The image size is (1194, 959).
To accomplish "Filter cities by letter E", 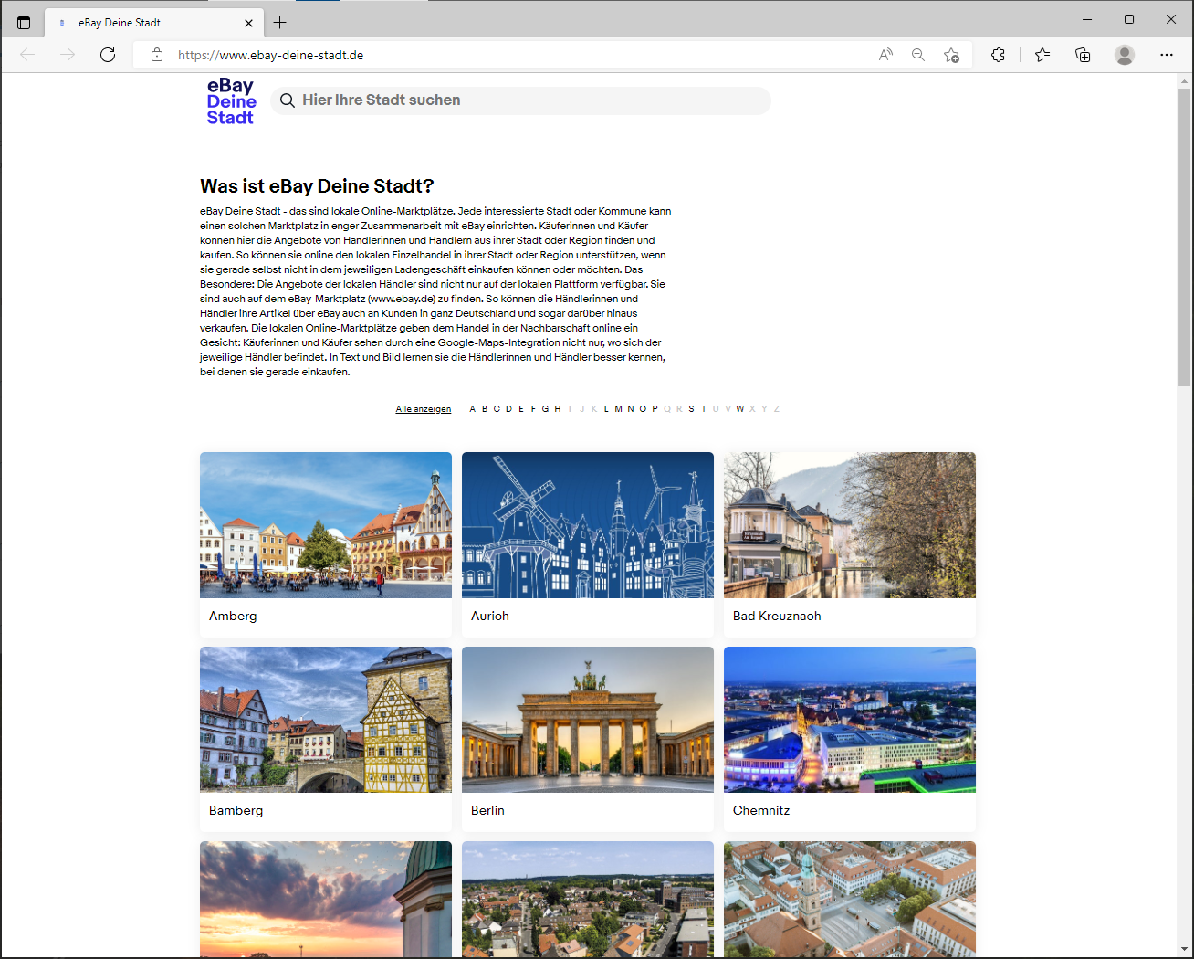I will pyautogui.click(x=521, y=409).
